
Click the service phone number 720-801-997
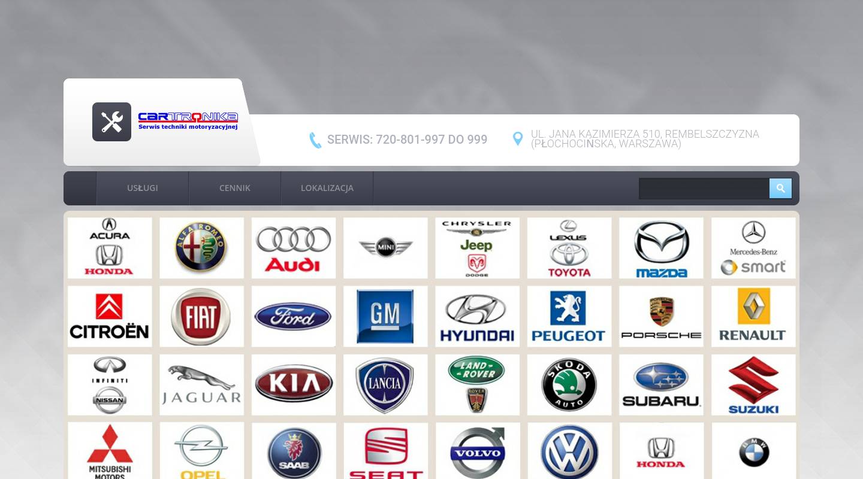click(407, 140)
